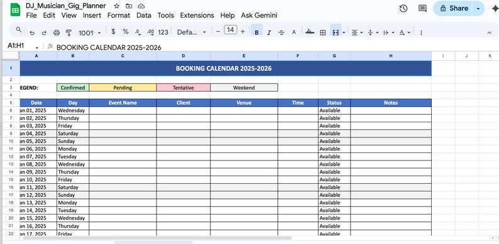Open horizontal align dropdown

(357, 33)
